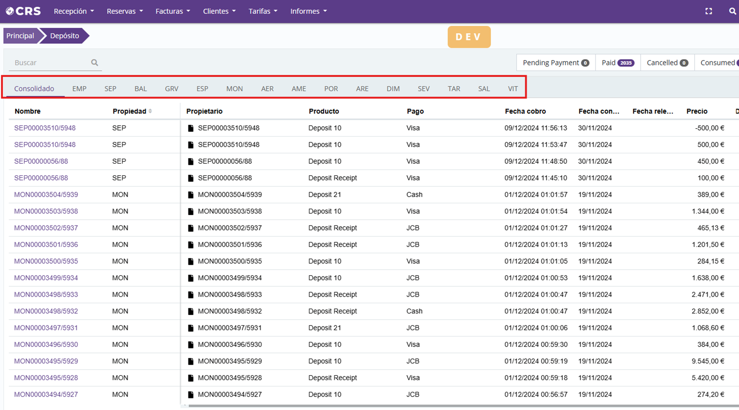Image resolution: width=739 pixels, height=410 pixels.
Task: Click document icon beside SEP00003510/5948 first row
Action: point(191,128)
